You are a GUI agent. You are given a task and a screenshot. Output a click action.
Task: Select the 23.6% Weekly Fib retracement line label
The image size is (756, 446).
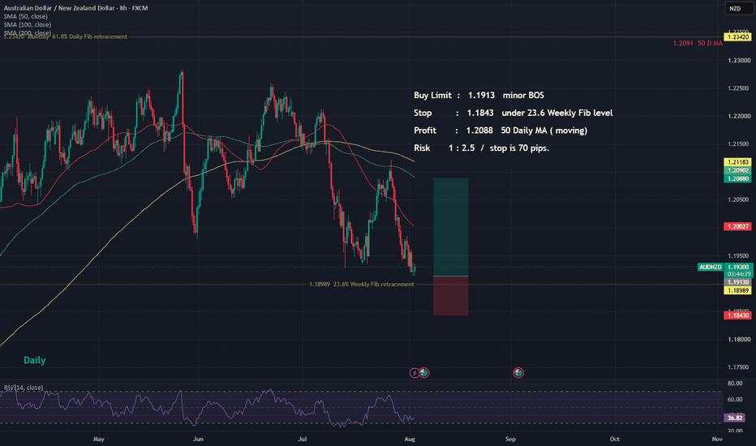(x=362, y=285)
